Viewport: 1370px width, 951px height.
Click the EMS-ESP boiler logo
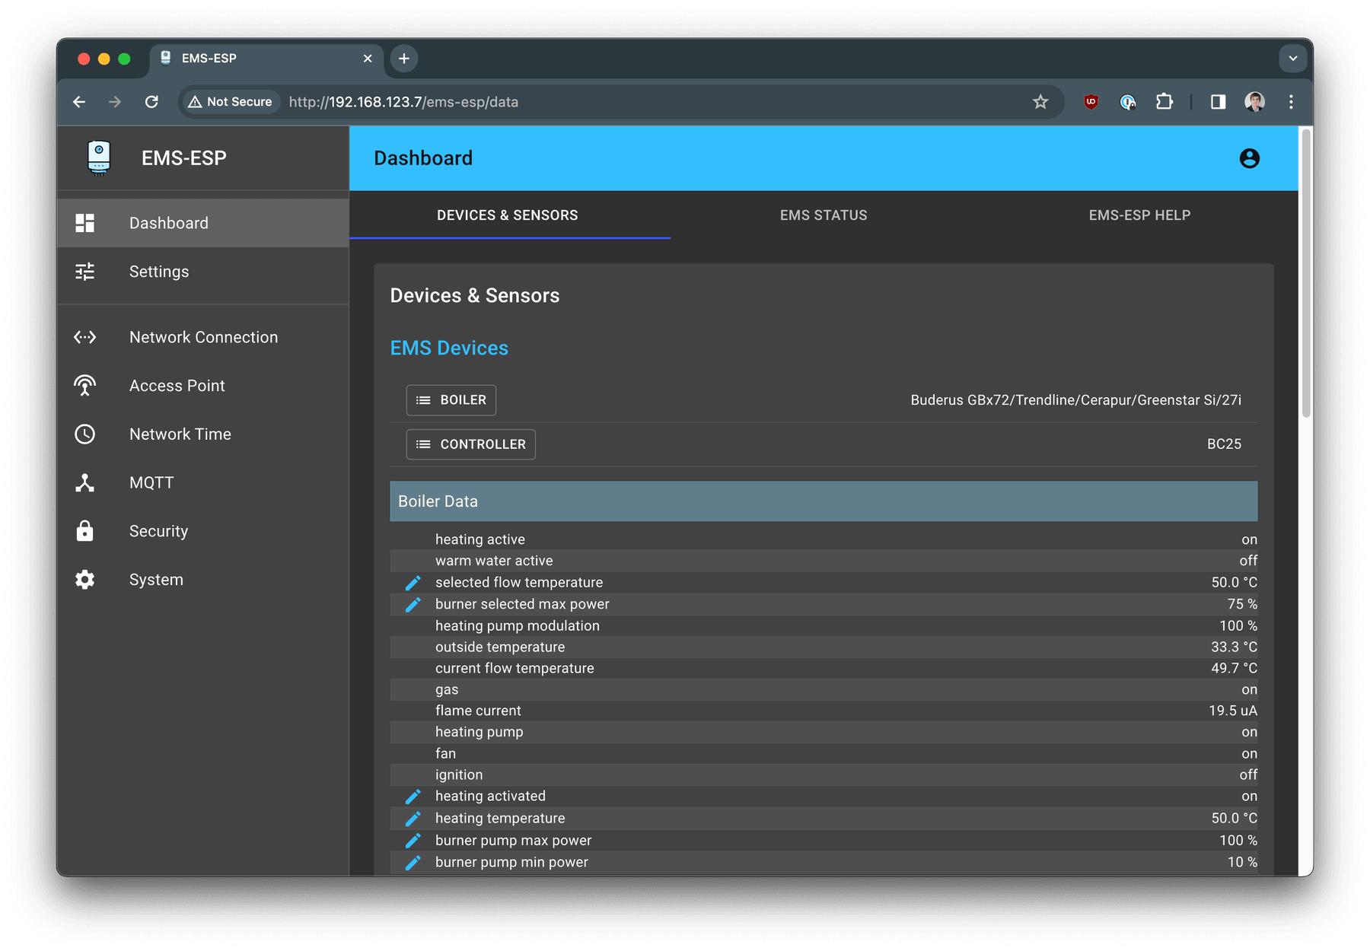click(97, 157)
